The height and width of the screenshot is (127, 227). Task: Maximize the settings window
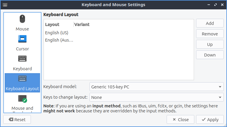[215, 5]
